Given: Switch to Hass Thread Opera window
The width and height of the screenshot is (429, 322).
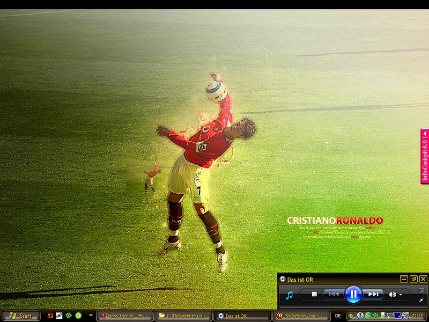Looking at the screenshot, I should point(124,316).
